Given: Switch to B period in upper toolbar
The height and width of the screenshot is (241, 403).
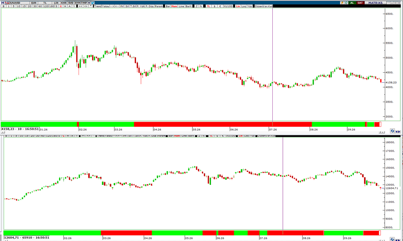Looking at the screenshot, I should pos(3,6).
